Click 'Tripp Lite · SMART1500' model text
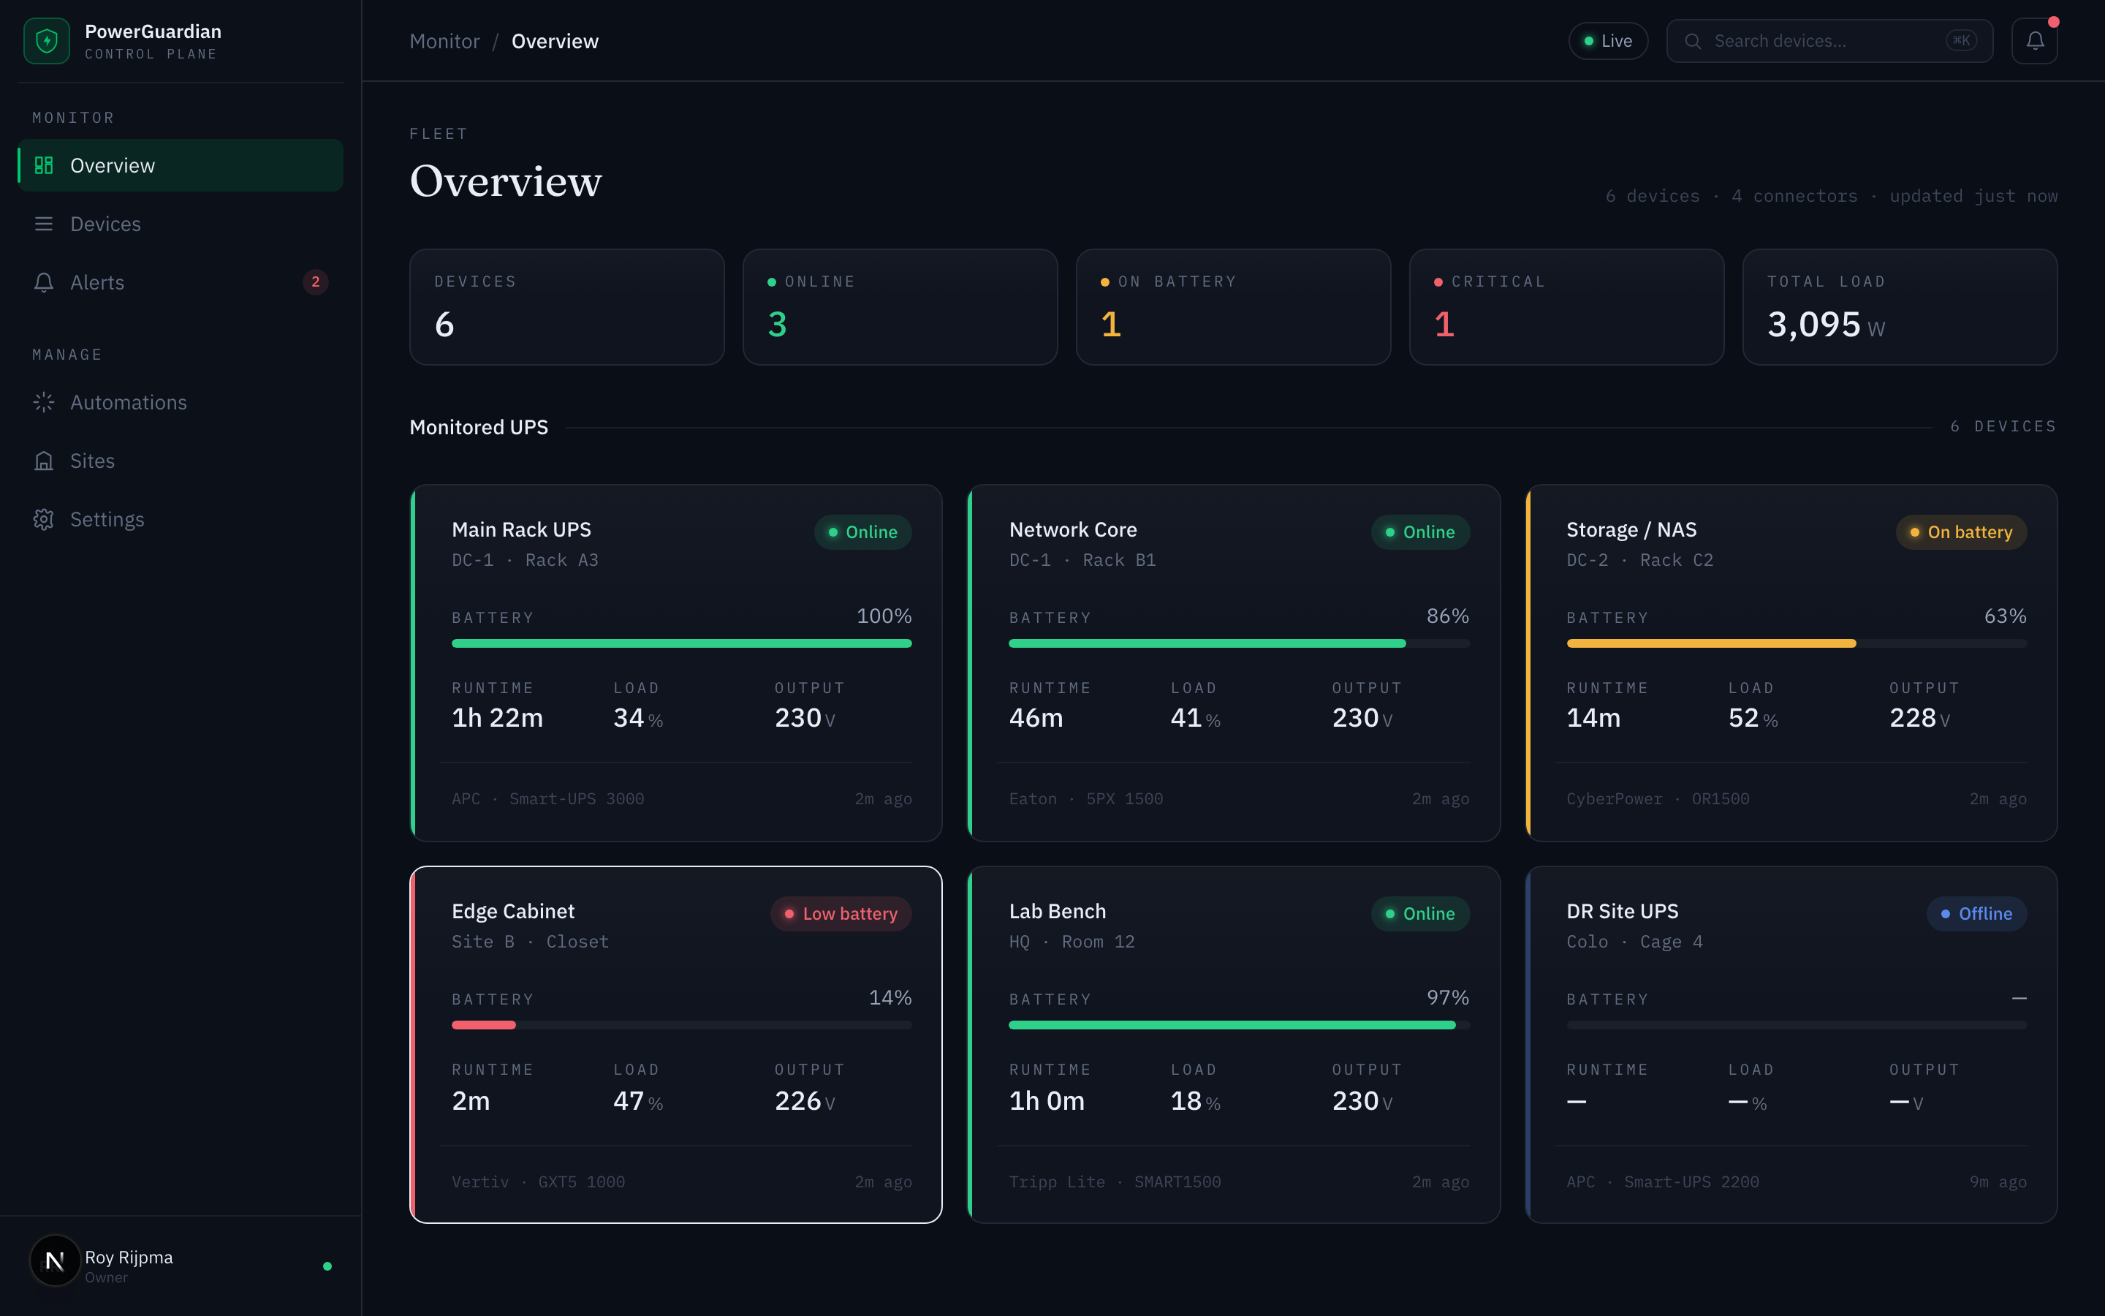Viewport: 2105px width, 1316px height. coord(1115,1182)
